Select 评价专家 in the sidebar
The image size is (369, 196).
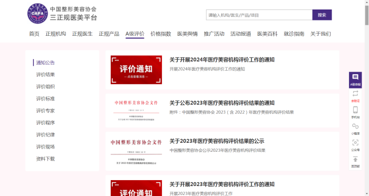45,111
